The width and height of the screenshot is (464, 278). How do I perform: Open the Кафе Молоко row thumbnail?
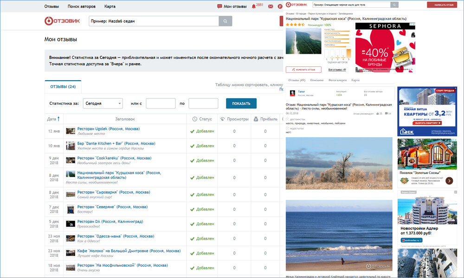[71, 253]
